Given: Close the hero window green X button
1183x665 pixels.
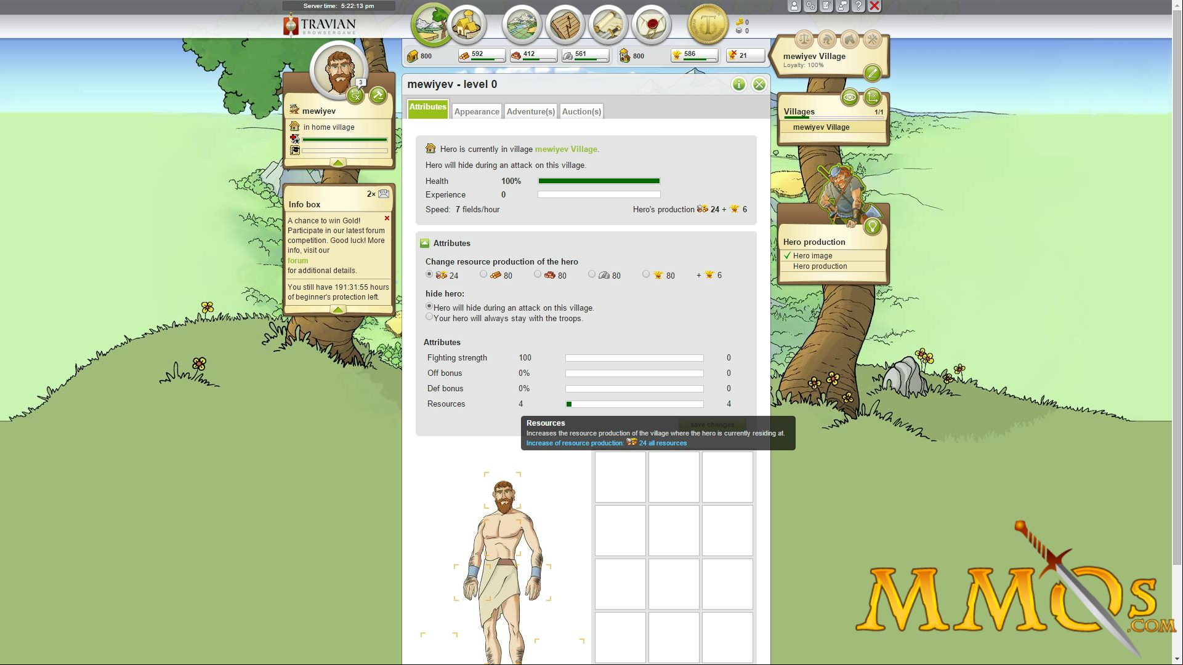Looking at the screenshot, I should pyautogui.click(x=759, y=84).
